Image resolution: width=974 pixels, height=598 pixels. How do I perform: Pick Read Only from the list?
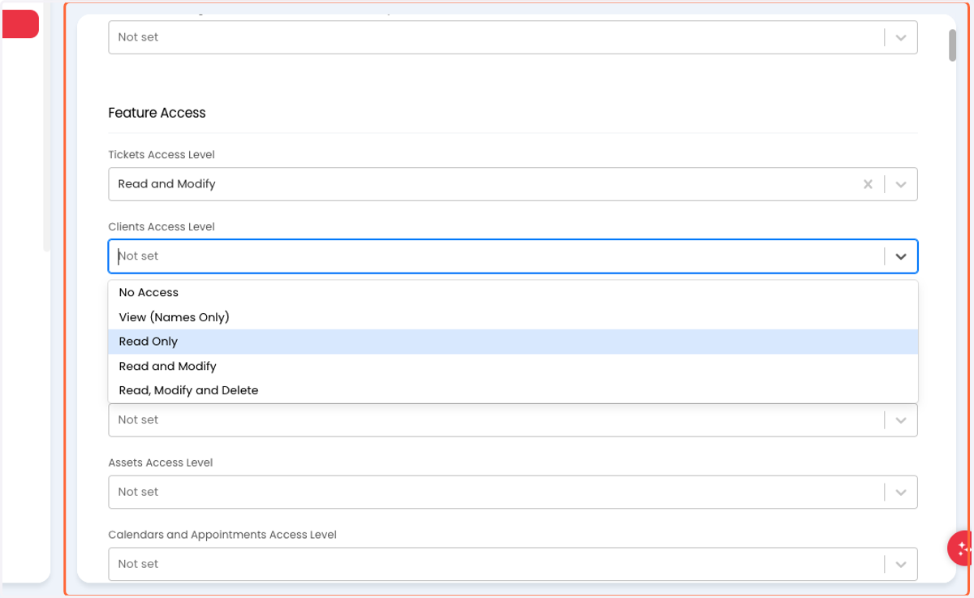tap(513, 342)
